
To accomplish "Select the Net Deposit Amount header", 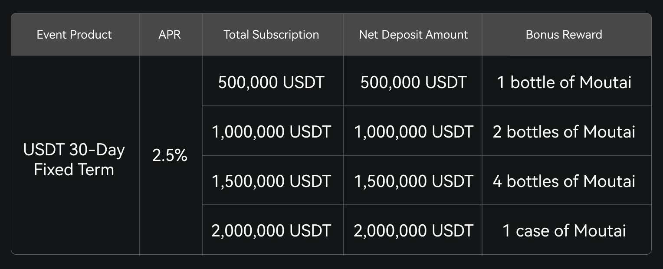I will (413, 35).
